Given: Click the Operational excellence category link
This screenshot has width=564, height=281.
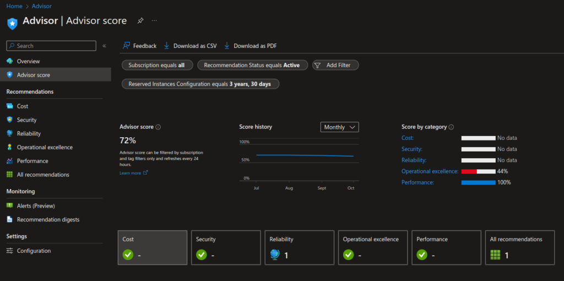Looking at the screenshot, I should (x=430, y=171).
